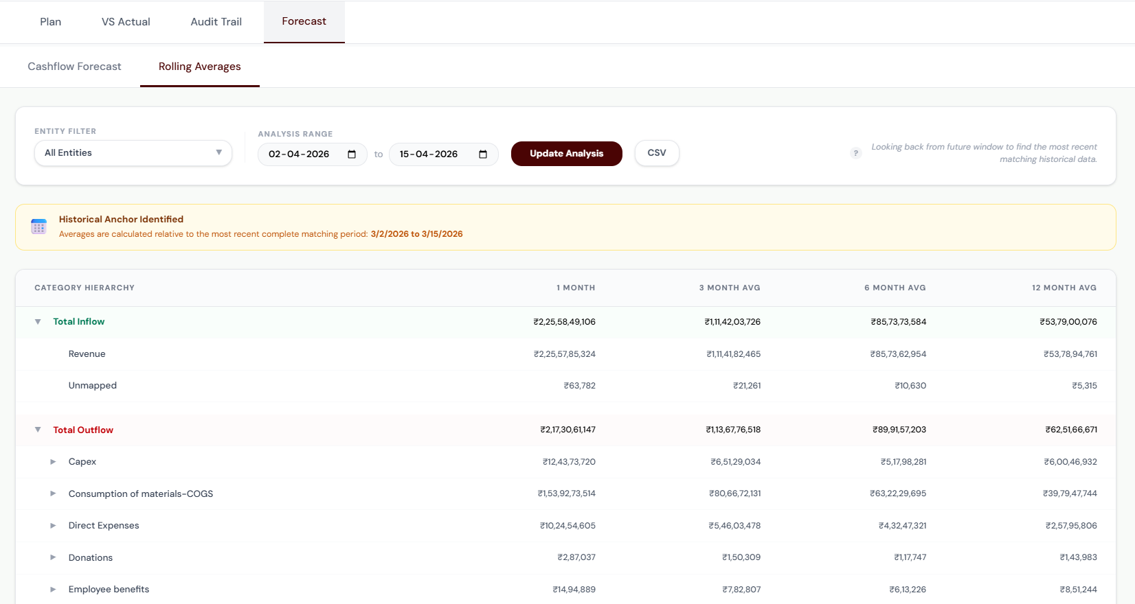Click the Historical Anchor calendar icon
Viewport: 1135px width, 604px height.
tap(38, 226)
